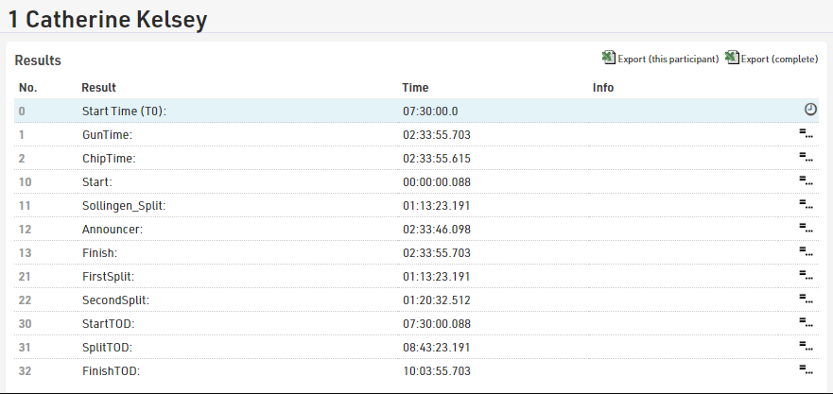This screenshot has width=833, height=394.
Task: Select the FinishTOD result label
Action: pos(111,371)
